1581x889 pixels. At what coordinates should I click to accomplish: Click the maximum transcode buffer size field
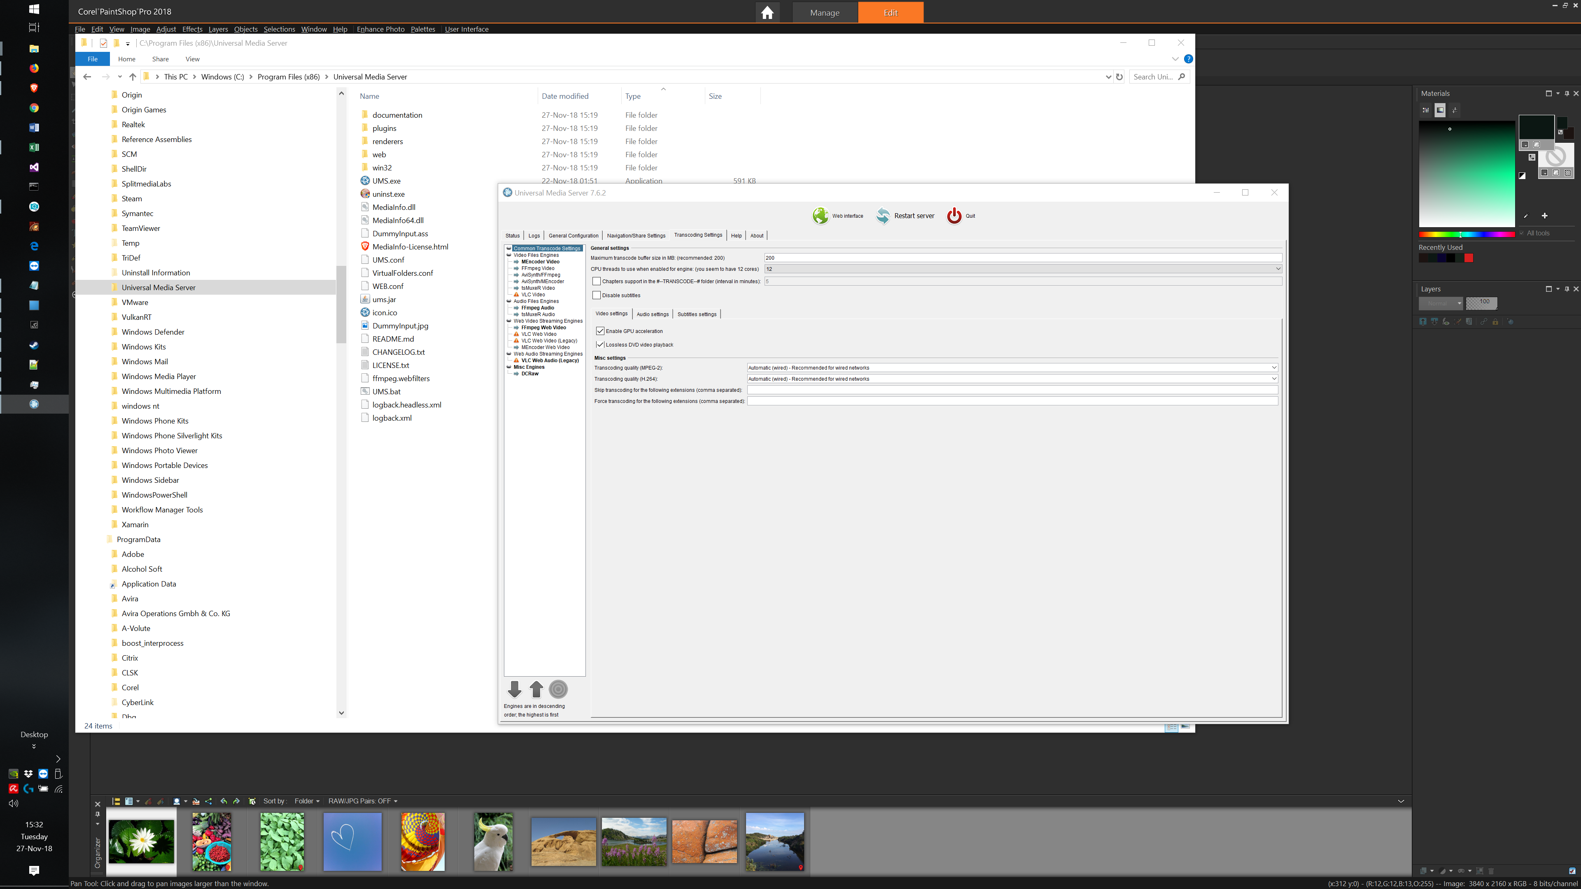pos(1023,258)
